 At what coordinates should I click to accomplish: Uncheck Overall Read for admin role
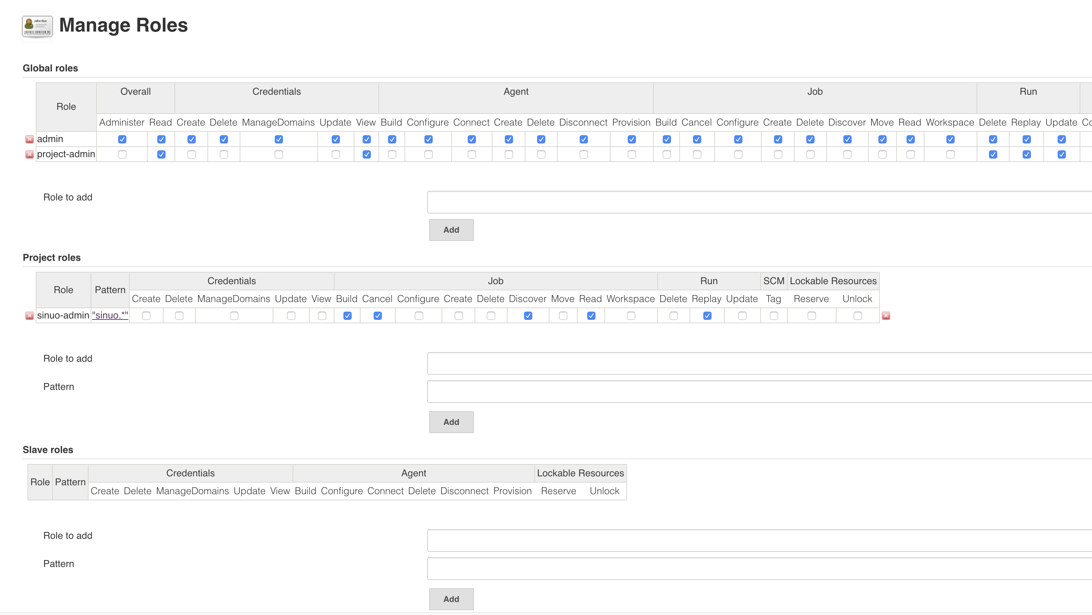(x=161, y=139)
